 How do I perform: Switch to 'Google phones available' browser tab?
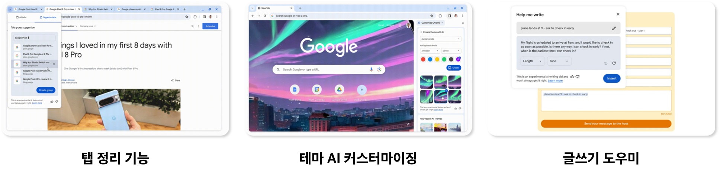[x=131, y=9]
